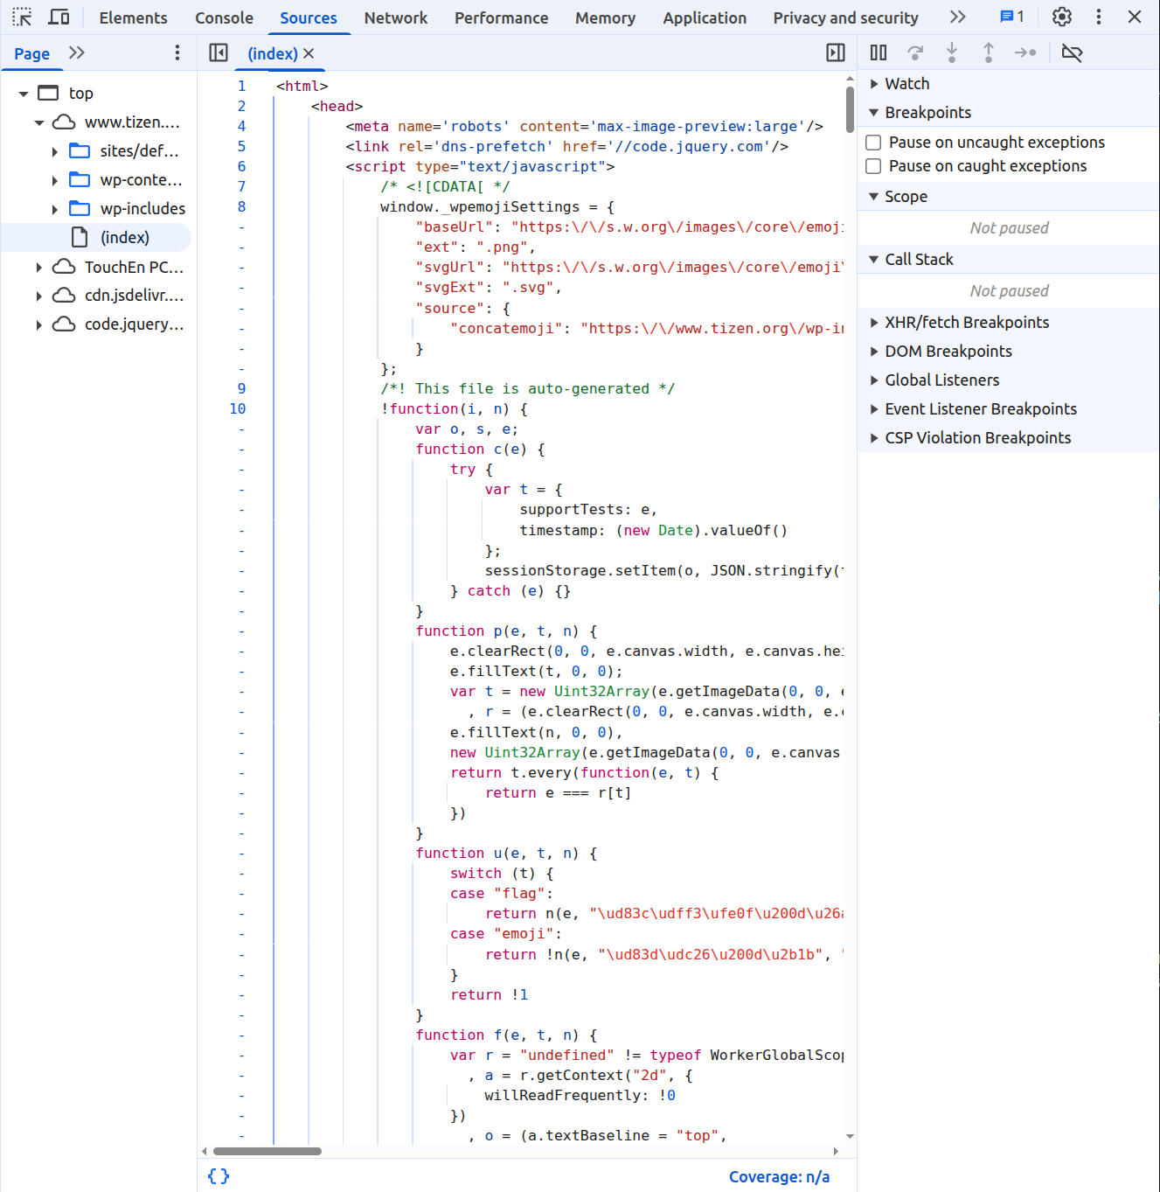The height and width of the screenshot is (1192, 1160).
Task: Enable Pause on caught exceptions
Action: (x=873, y=166)
